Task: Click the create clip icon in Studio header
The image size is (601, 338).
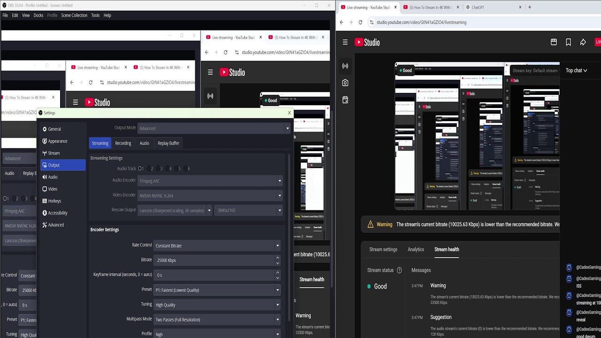Action: tap(554, 42)
